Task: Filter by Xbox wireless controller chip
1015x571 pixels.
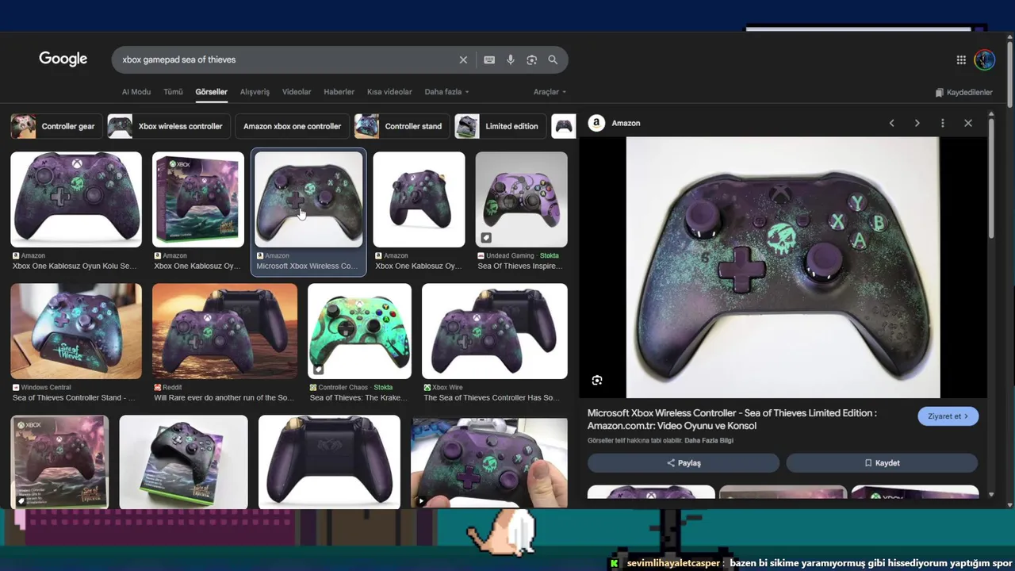Action: pos(169,126)
